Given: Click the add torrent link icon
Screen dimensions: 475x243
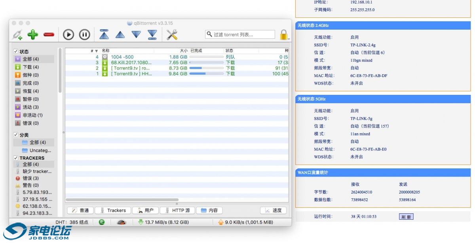Looking at the screenshot, I should [17, 35].
